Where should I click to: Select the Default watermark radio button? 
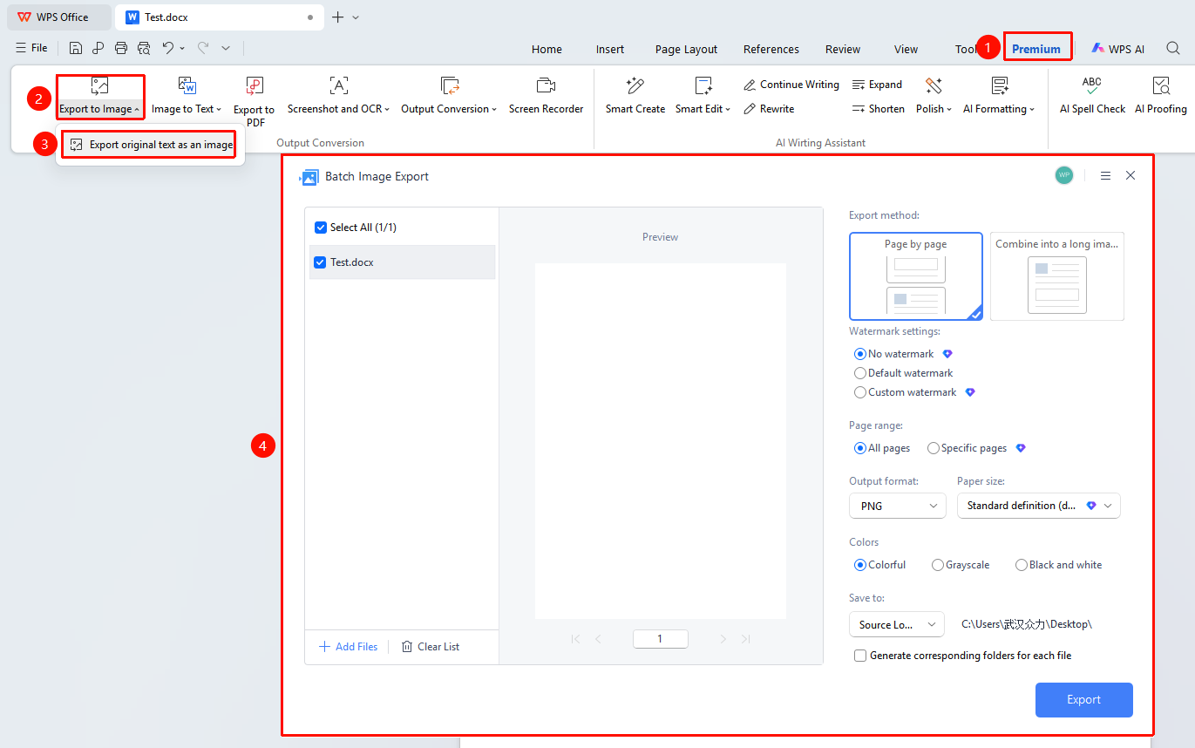pyautogui.click(x=860, y=373)
